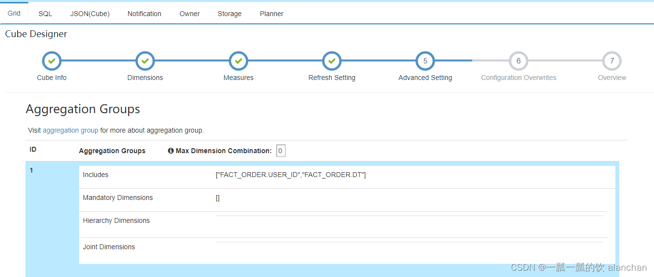This screenshot has width=654, height=277.
Task: Click the Dimensions step label
Action: coord(145,78)
